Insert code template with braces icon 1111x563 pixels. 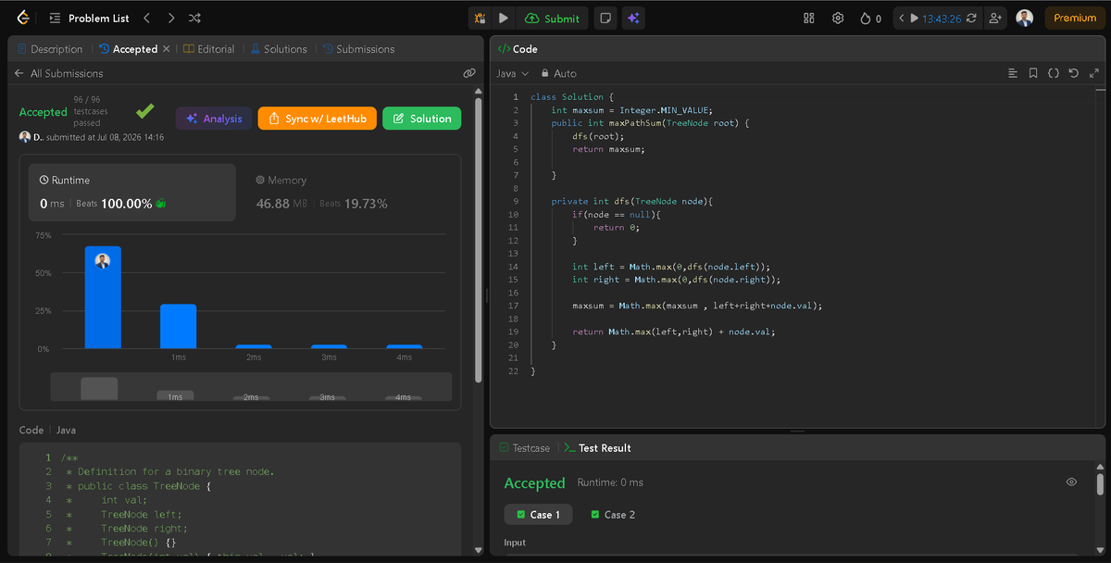pos(1054,73)
